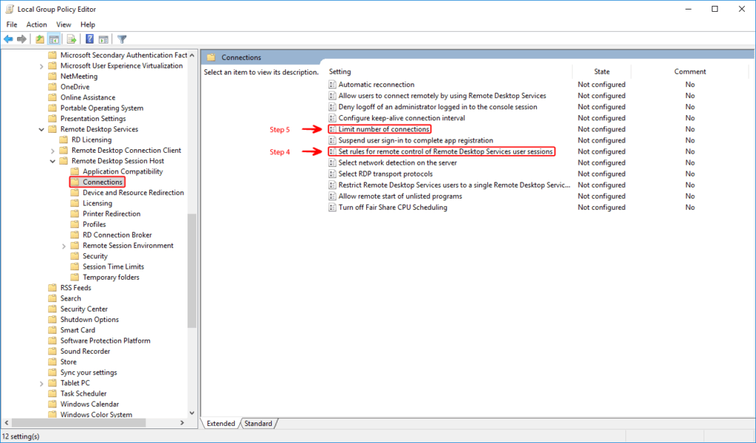
Task: Click the Back navigation arrow
Action: coord(8,38)
